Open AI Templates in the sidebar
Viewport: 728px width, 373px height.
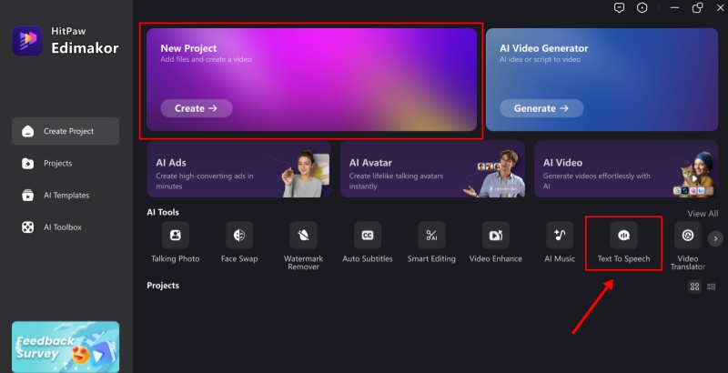[66, 196]
